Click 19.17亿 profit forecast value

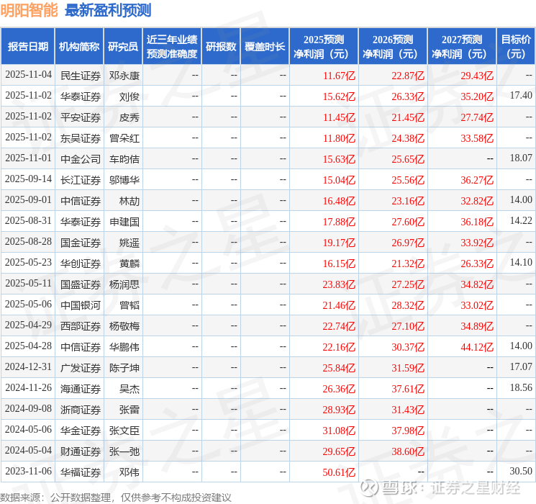pyautogui.click(x=339, y=243)
